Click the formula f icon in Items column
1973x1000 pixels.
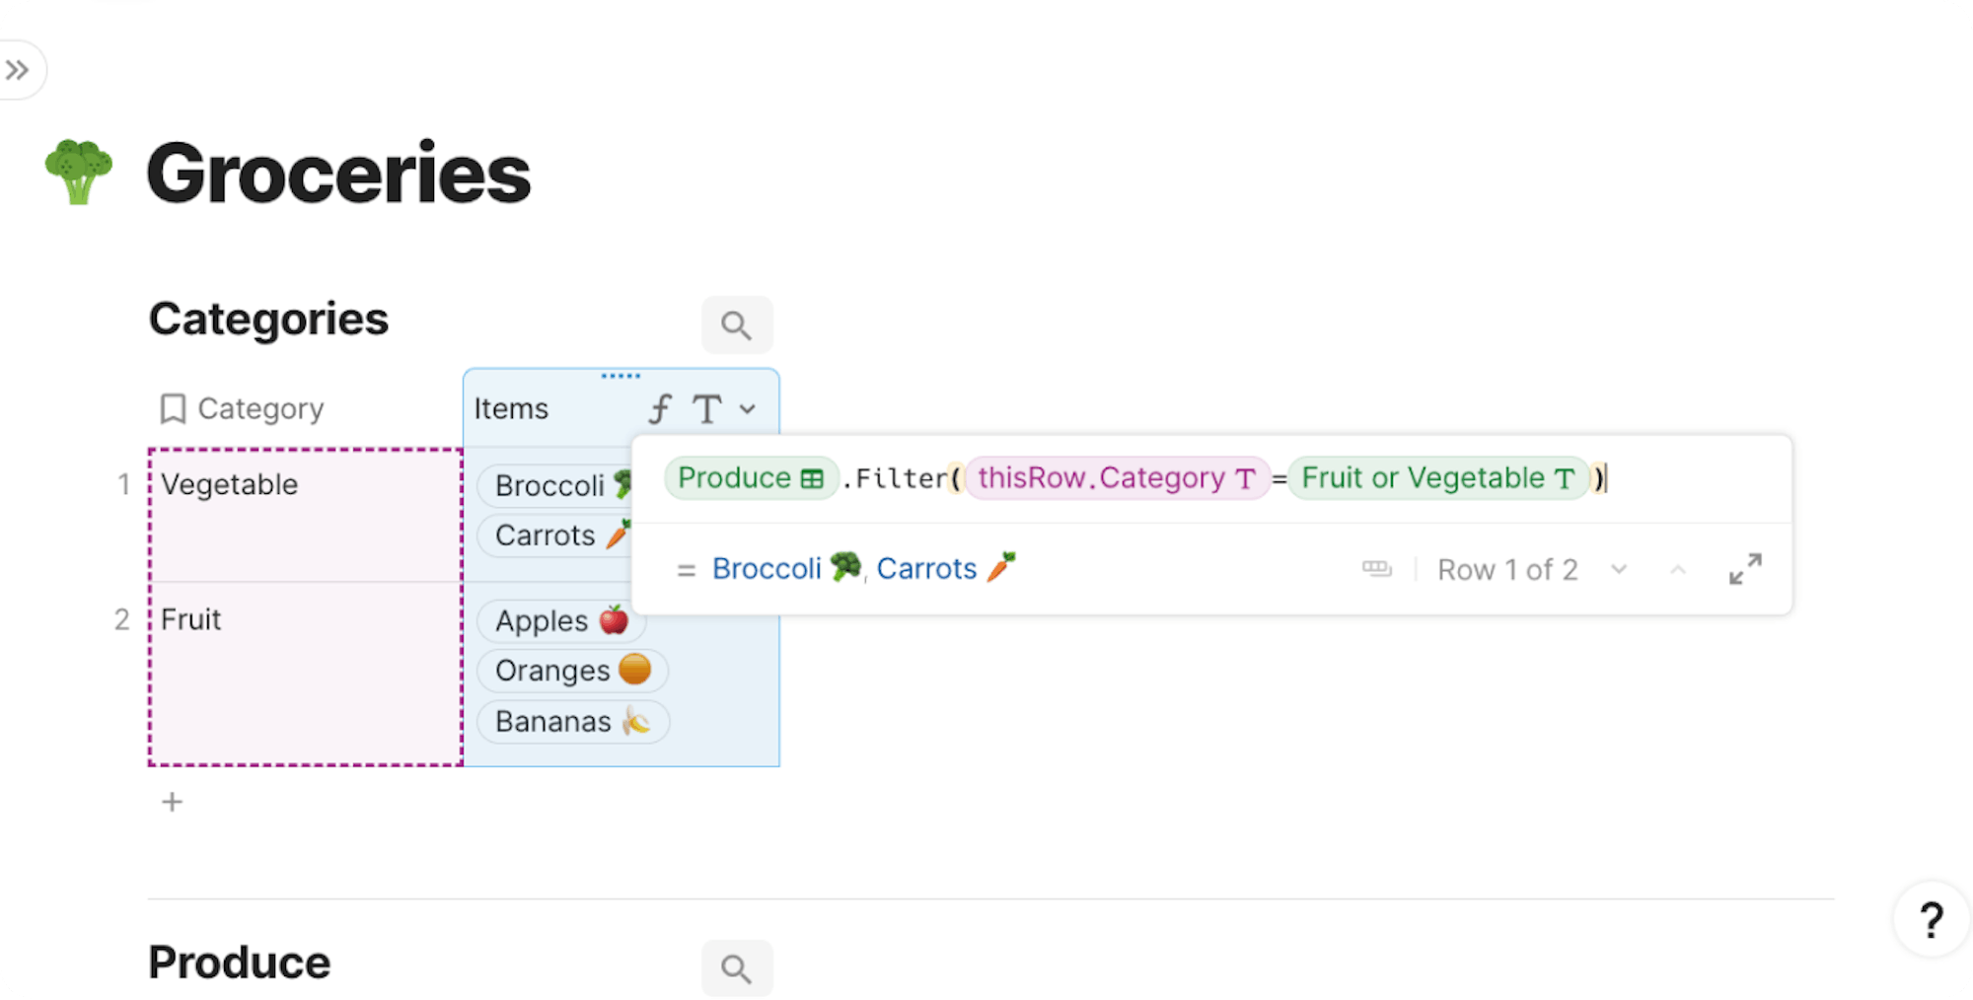coord(660,408)
